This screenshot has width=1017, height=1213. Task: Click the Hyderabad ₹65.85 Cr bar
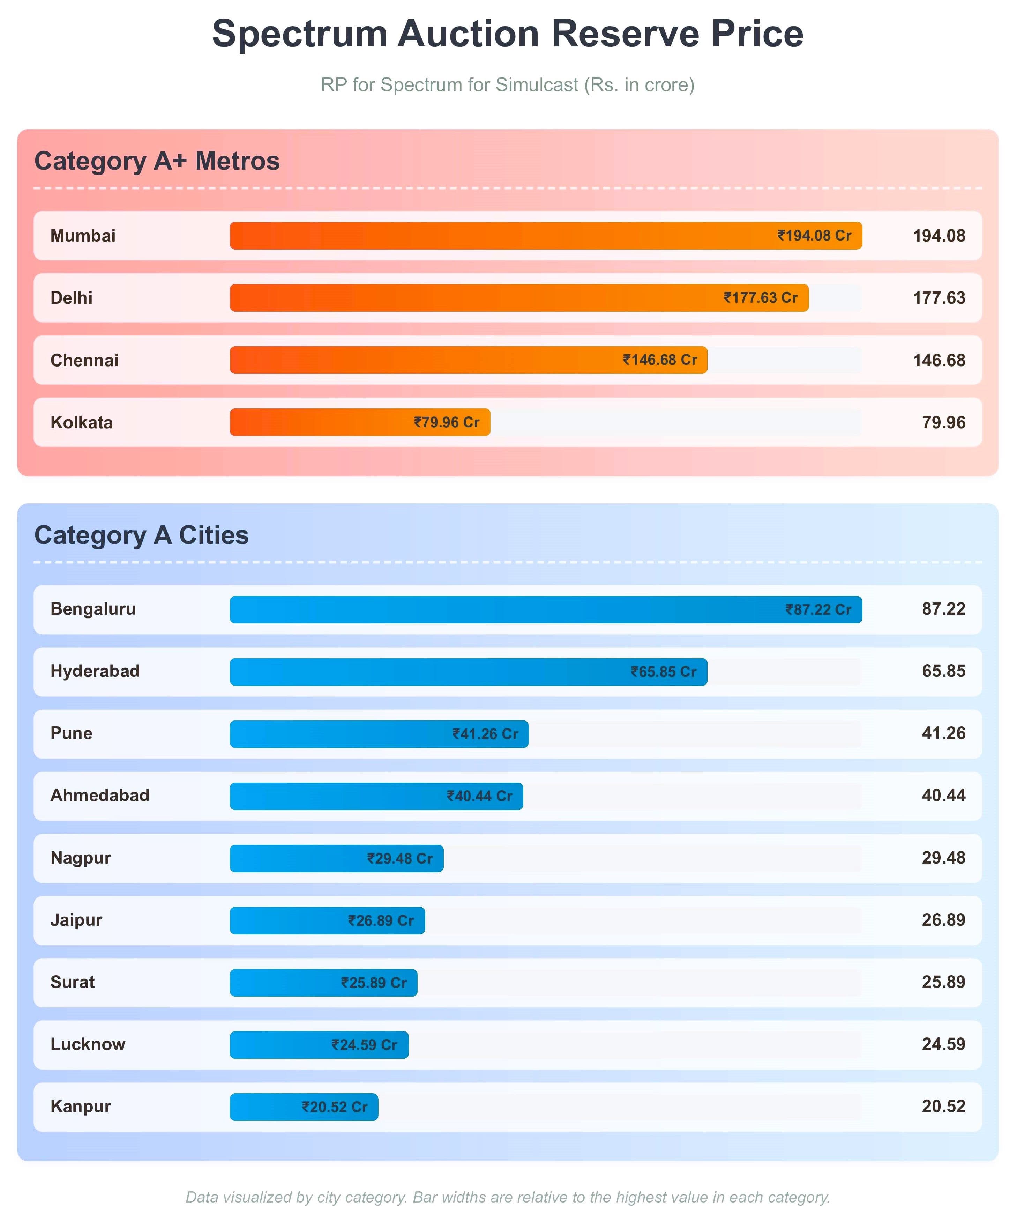(x=468, y=672)
